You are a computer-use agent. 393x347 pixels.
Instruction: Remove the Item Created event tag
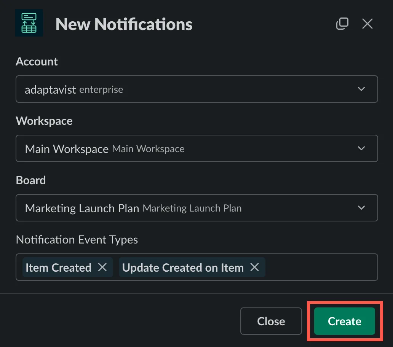tap(102, 267)
